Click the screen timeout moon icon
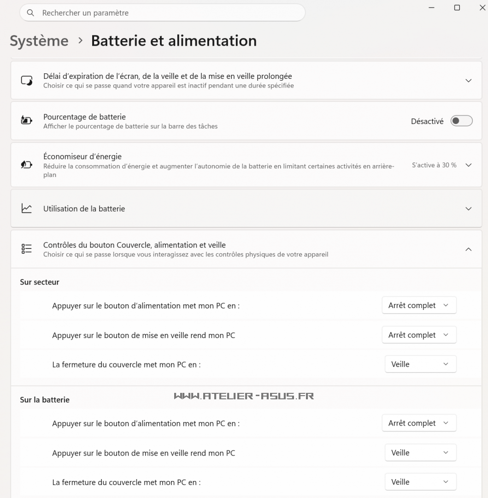 [27, 81]
